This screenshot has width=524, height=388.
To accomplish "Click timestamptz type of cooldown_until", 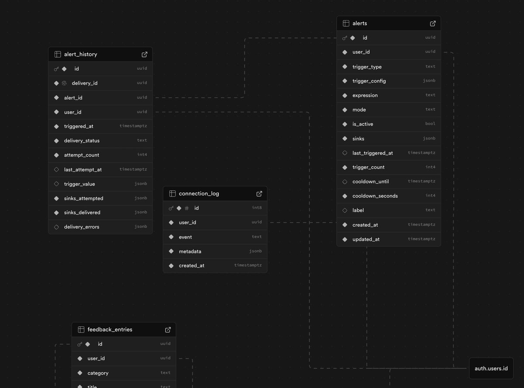I will pos(422,181).
